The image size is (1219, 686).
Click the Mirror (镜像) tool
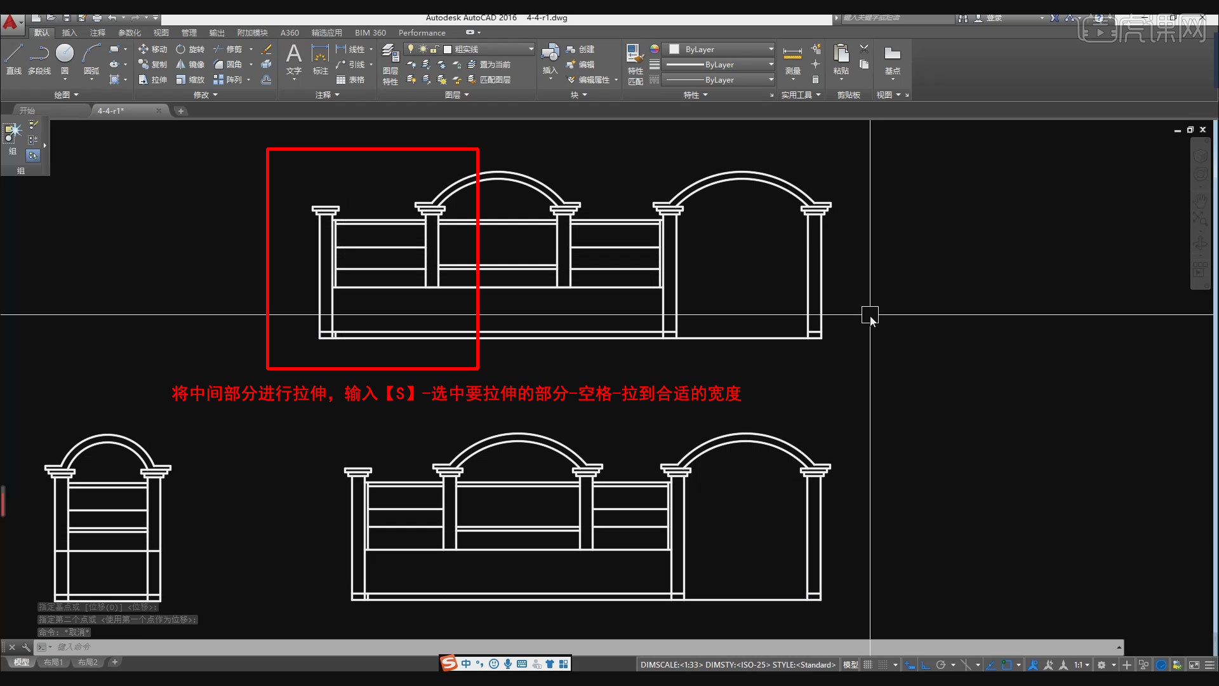coord(190,64)
